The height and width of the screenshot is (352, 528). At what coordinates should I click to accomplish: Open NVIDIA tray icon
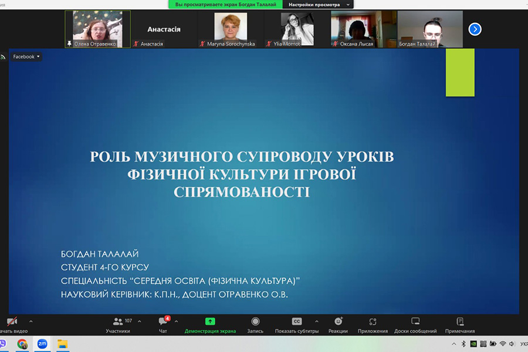(x=473, y=344)
